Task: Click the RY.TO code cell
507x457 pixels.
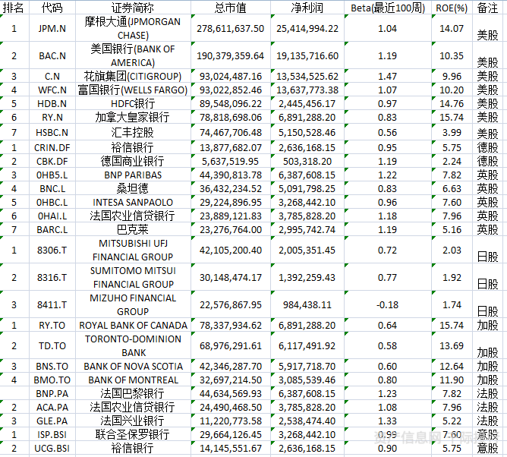Action: 52,325
